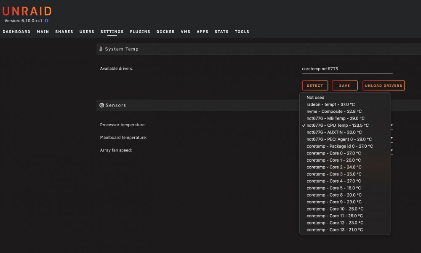Select coretemp - Core 9 - 23.0 °C
The width and height of the screenshot is (421, 253).
click(345, 202)
